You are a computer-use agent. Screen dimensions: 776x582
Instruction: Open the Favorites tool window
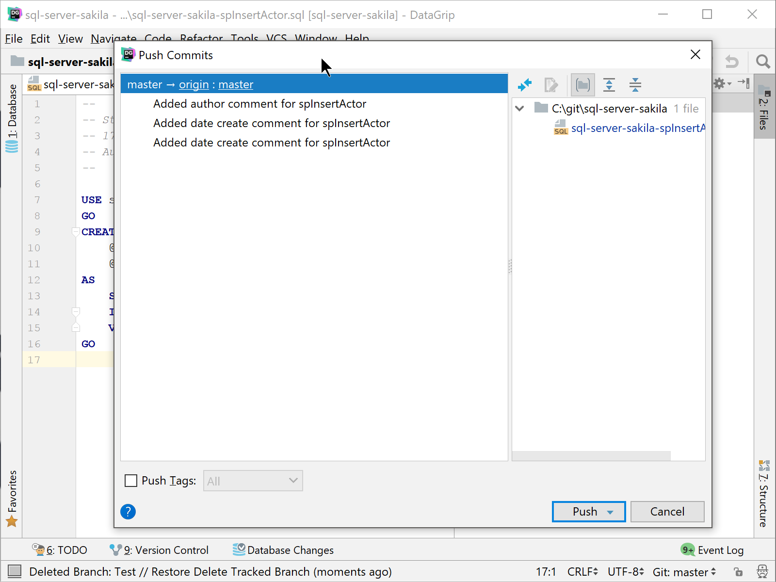coord(12,499)
